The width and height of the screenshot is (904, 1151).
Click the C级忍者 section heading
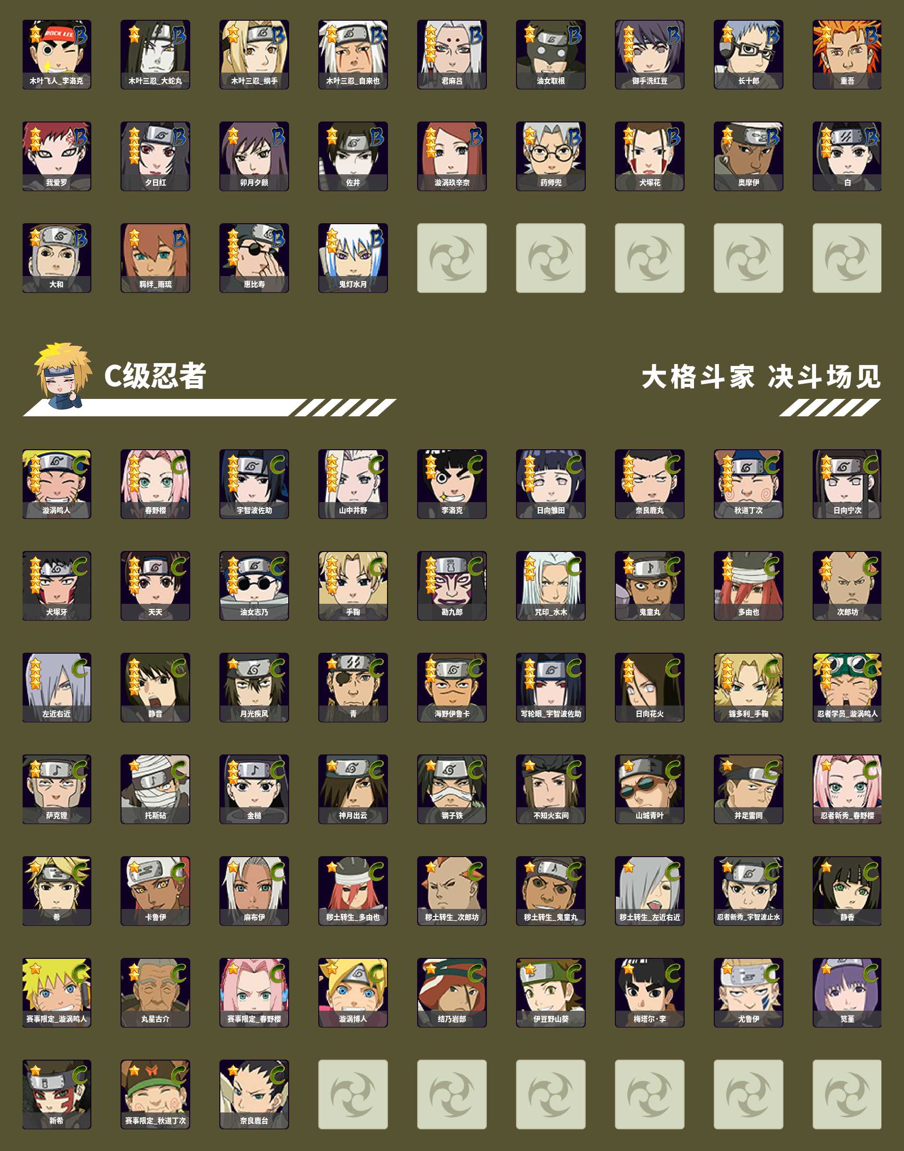(x=154, y=376)
